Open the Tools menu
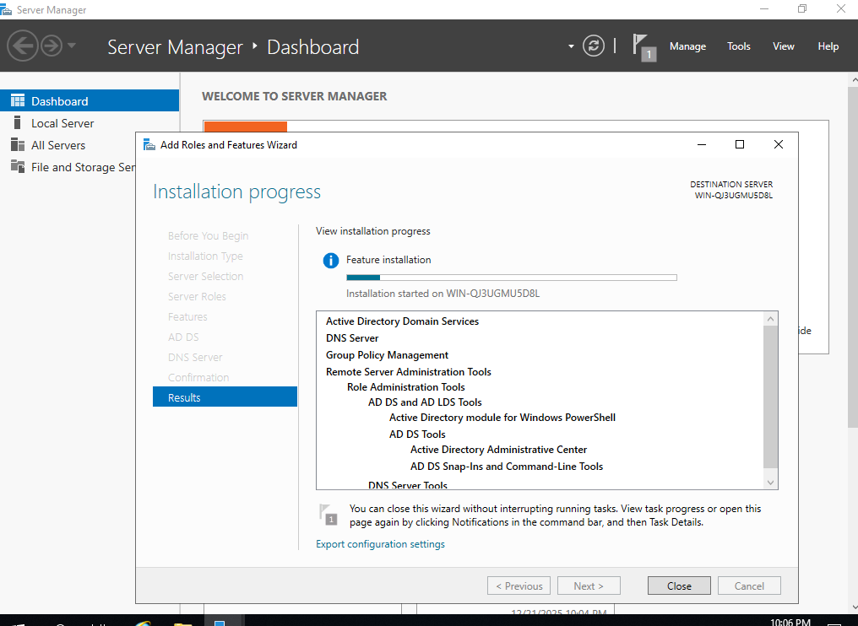The width and height of the screenshot is (858, 626). click(x=738, y=46)
